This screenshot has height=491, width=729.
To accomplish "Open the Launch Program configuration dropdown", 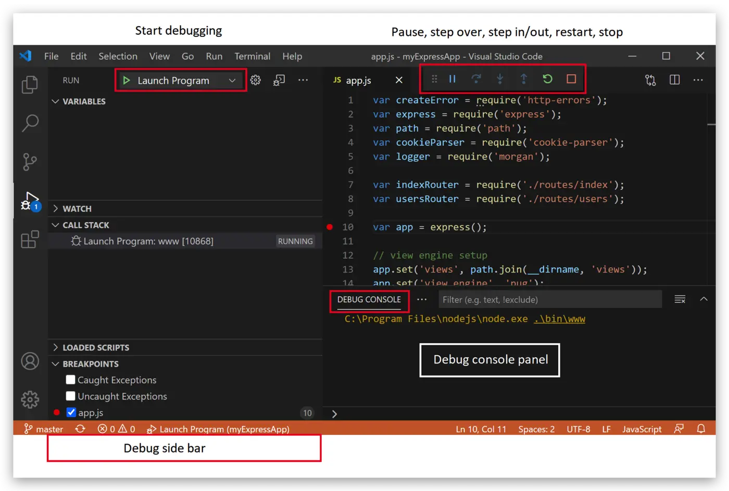I will tap(232, 81).
